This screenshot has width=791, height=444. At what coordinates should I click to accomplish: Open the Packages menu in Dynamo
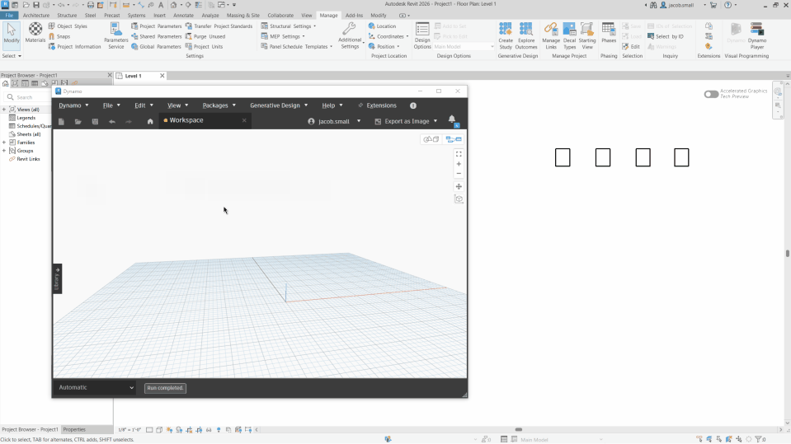pyautogui.click(x=219, y=105)
